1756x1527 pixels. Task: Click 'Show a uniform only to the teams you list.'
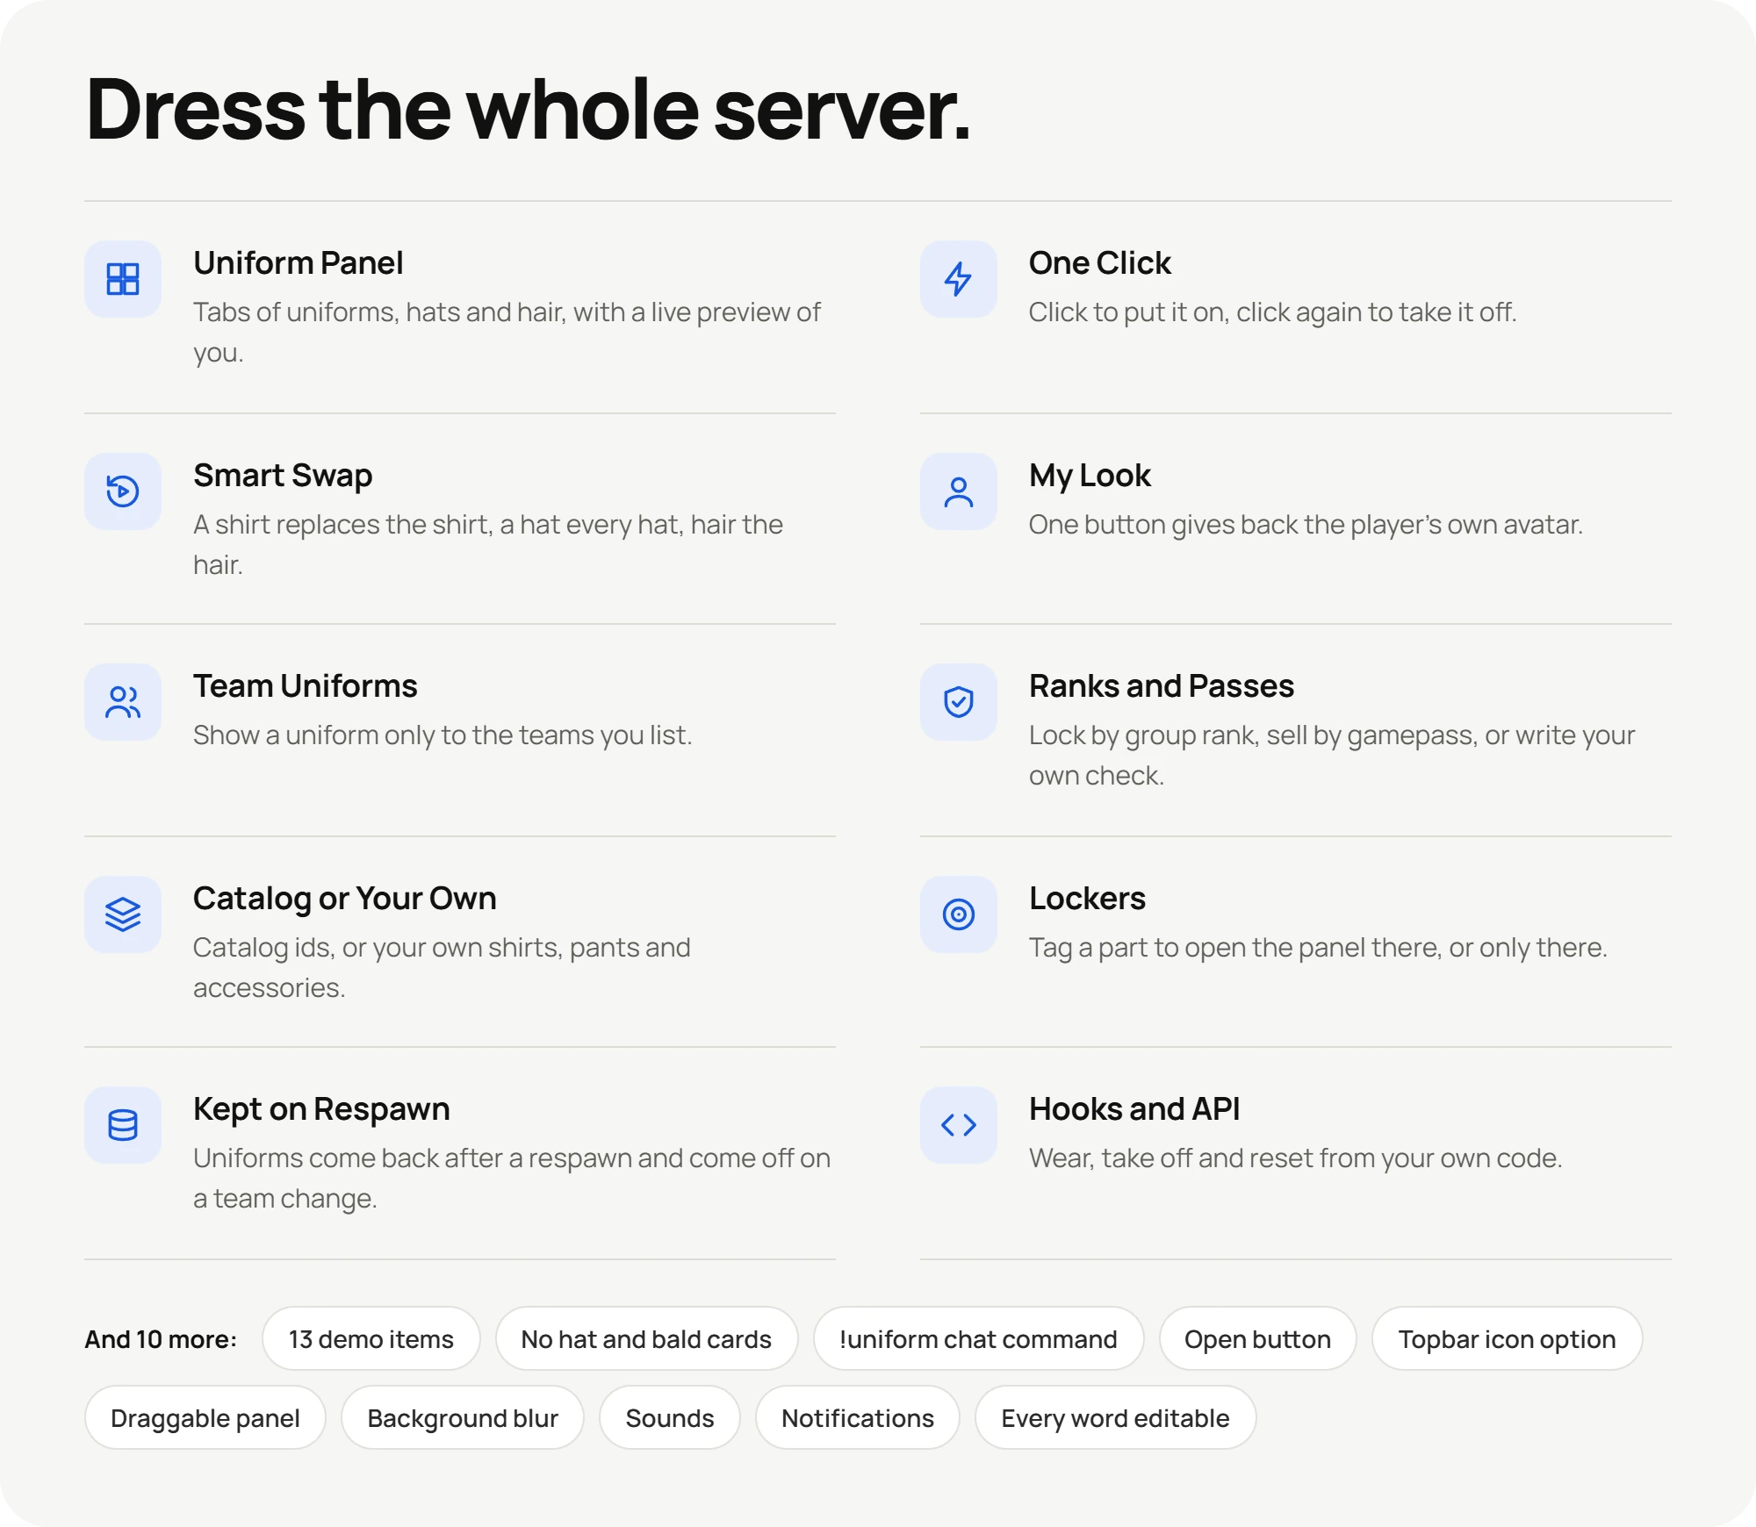(443, 735)
